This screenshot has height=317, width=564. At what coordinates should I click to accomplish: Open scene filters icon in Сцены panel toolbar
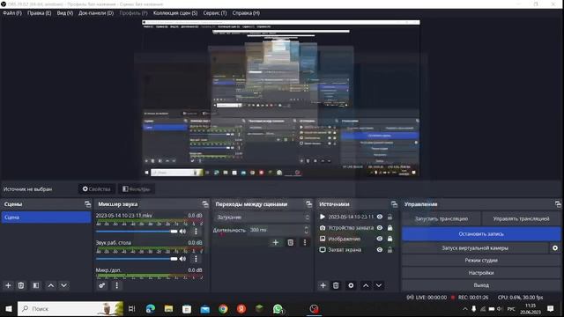click(x=35, y=285)
